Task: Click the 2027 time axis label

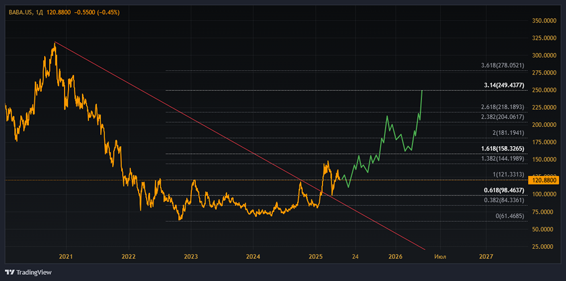Action: (486, 257)
